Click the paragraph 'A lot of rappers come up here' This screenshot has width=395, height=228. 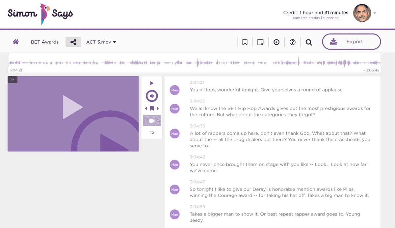point(280,140)
